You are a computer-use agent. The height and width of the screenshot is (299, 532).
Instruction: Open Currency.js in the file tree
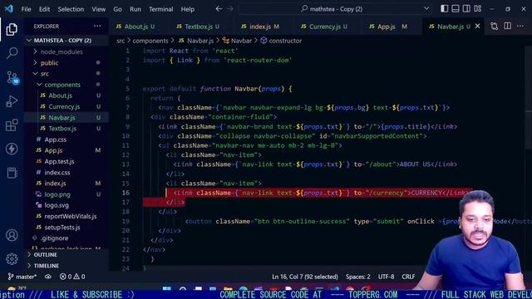coord(64,106)
